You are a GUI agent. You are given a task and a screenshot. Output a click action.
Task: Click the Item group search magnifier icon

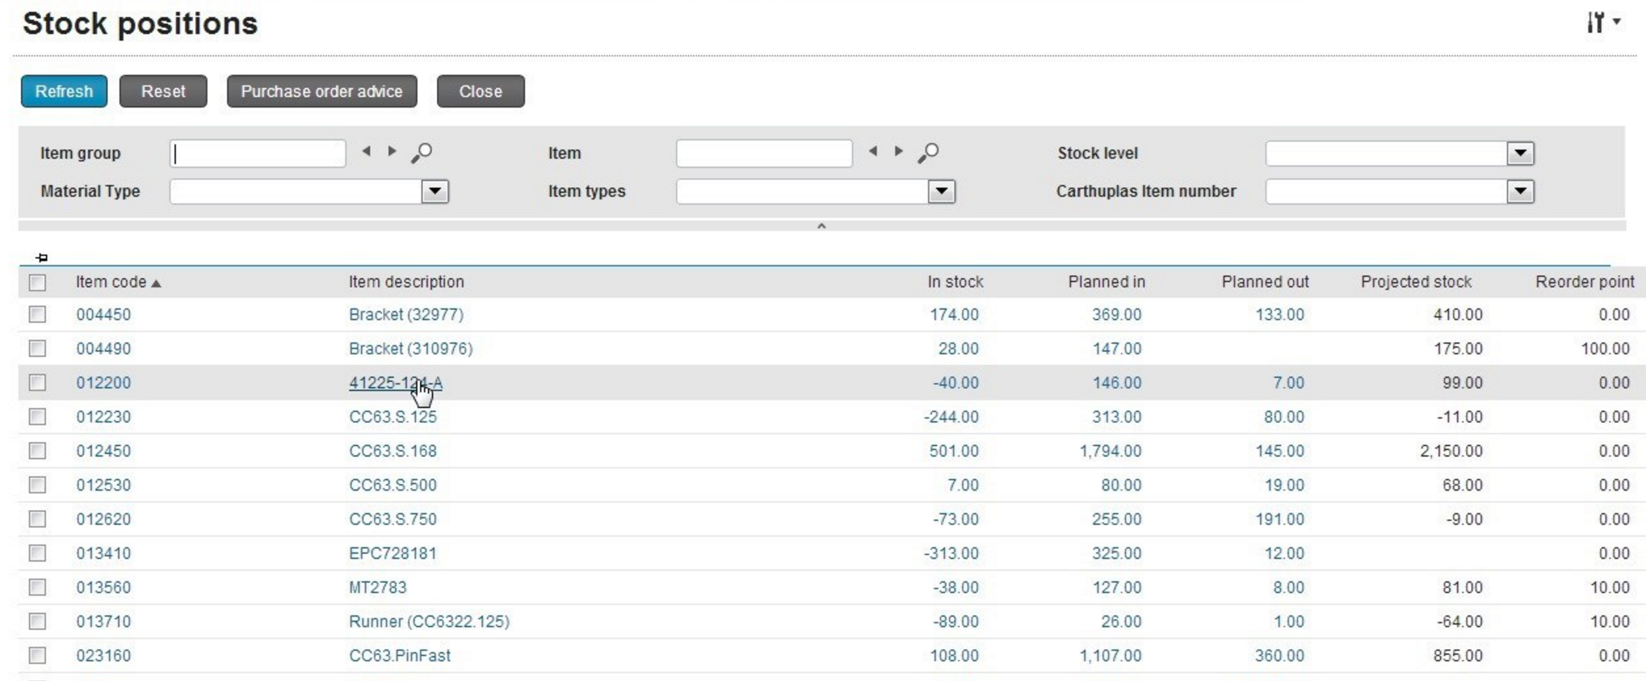(x=421, y=153)
